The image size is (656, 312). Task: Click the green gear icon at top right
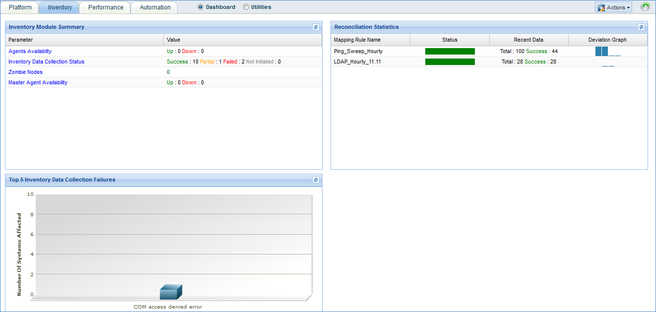click(645, 7)
